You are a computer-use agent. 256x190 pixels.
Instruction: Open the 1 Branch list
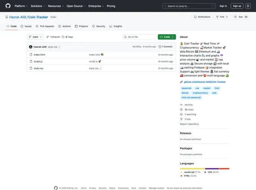pyautogui.click(x=53, y=37)
